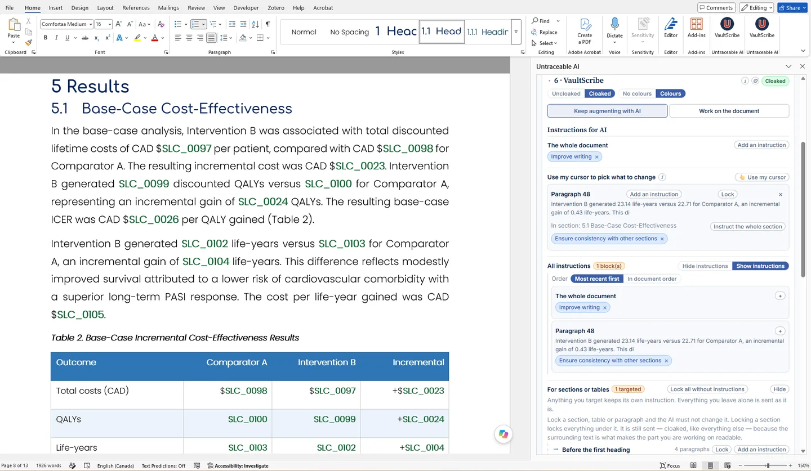Open the Insert ribbon tab

tap(55, 8)
